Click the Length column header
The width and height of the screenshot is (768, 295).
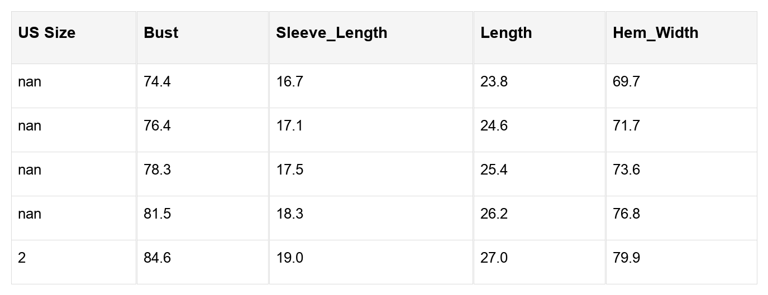506,33
